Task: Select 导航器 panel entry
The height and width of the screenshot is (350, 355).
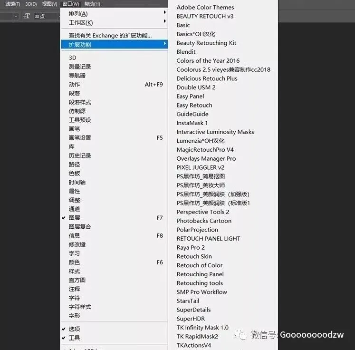Action: click(115, 76)
